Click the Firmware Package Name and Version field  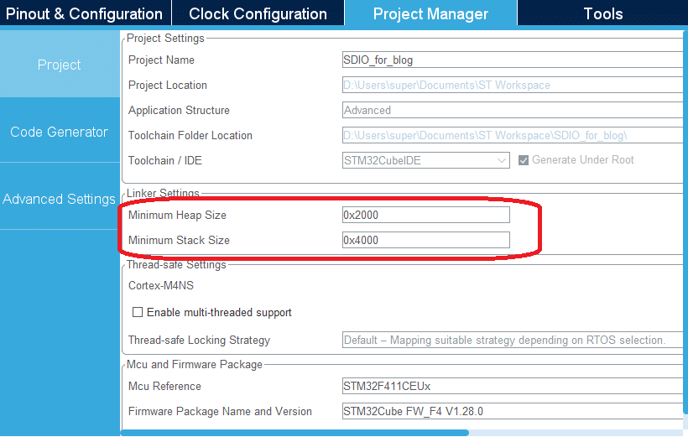coord(514,411)
